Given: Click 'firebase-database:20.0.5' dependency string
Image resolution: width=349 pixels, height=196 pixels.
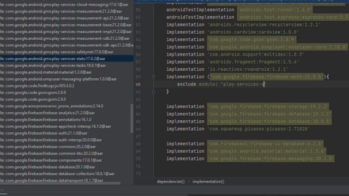Looking at the screenshot, I should [x=269, y=121].
